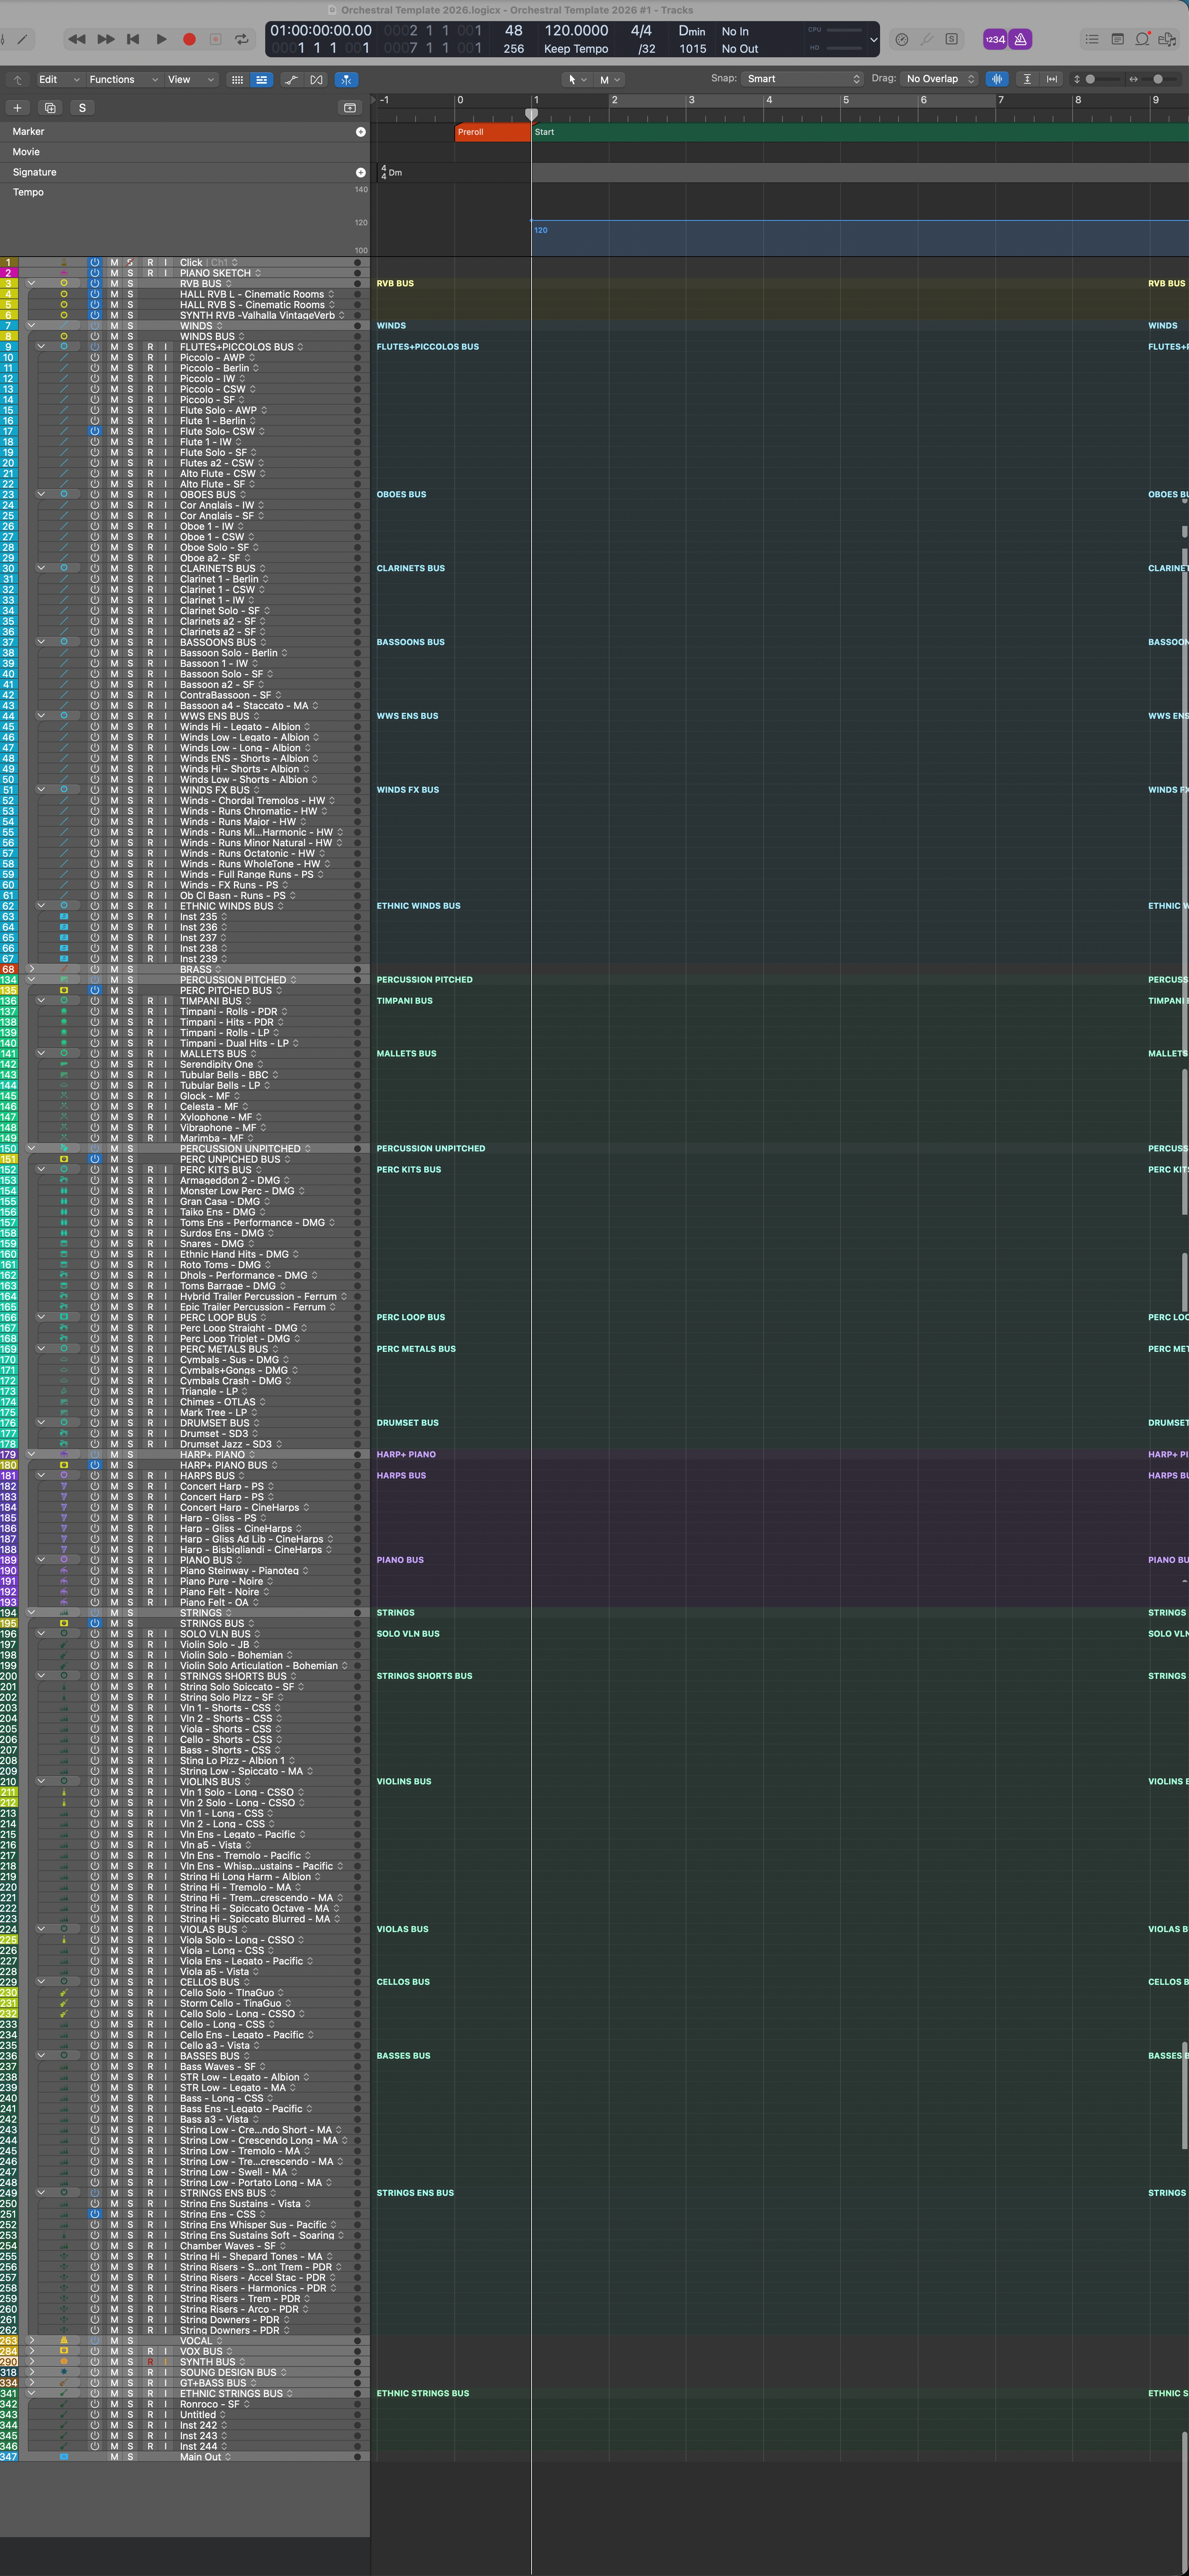
Task: Enable input monitoring on PIANO SKETCH
Action: 166,273
